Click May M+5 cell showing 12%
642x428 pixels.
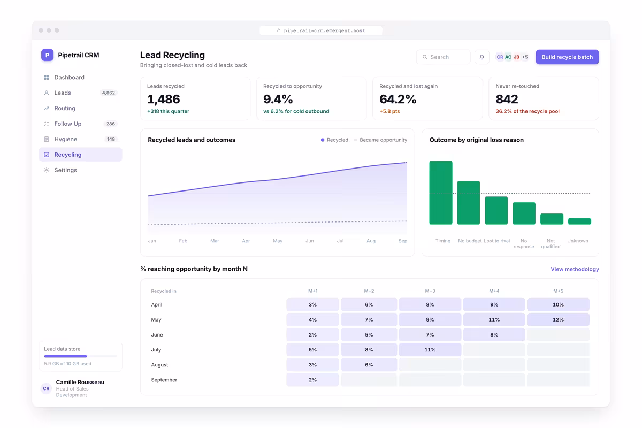[x=558, y=319]
